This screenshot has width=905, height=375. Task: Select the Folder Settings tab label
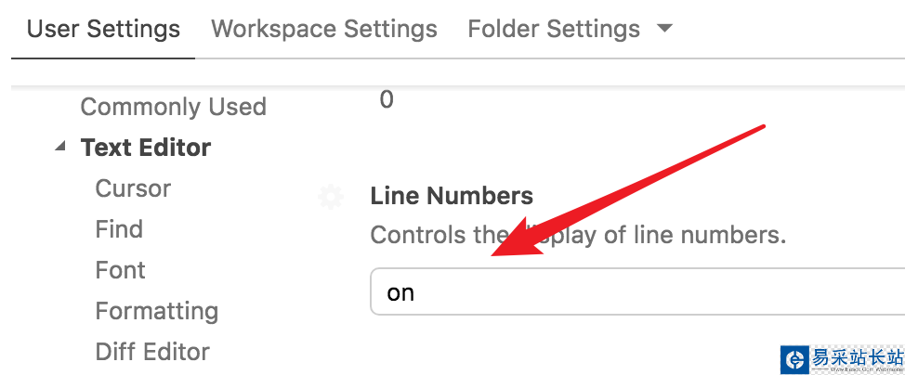(554, 29)
